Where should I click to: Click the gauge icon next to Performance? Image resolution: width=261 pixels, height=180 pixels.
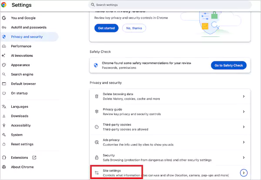(4, 46)
